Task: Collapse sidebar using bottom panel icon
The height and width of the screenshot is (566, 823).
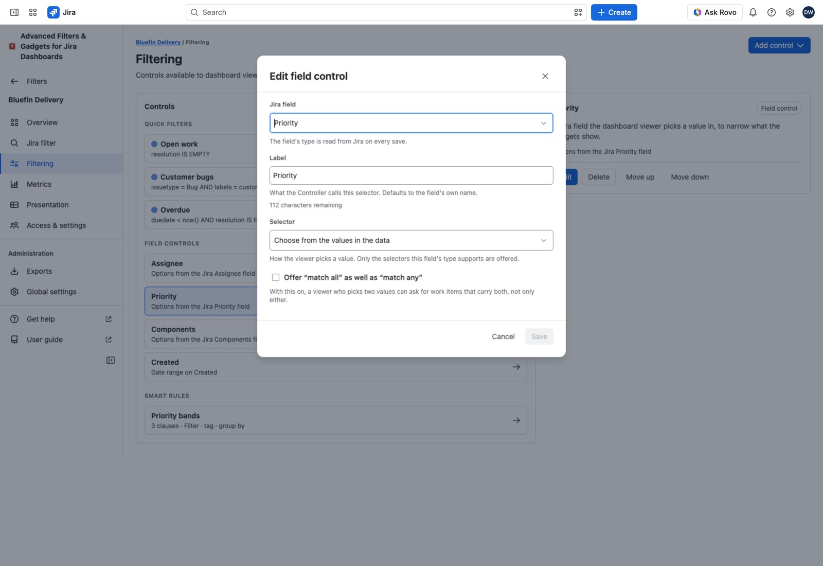Action: pos(111,360)
